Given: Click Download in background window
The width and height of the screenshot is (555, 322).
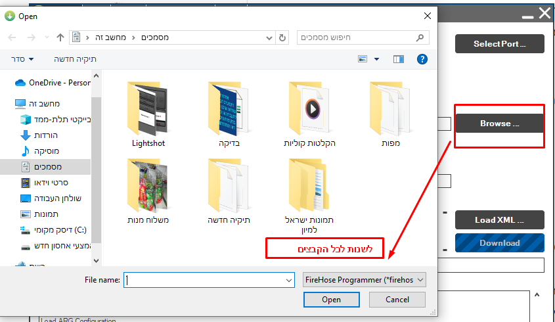Looking at the screenshot, I should pos(499,243).
